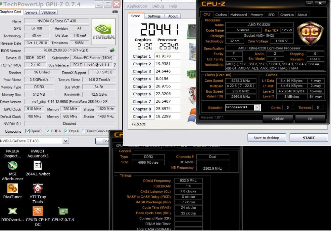Click Save to desktop button
The height and width of the screenshot is (231, 331).
coord(266,138)
